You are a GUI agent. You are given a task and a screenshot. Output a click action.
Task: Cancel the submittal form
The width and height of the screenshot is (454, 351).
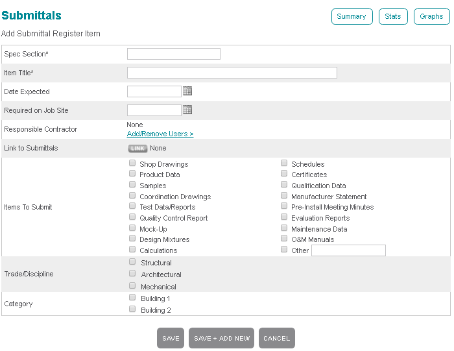[x=277, y=338]
